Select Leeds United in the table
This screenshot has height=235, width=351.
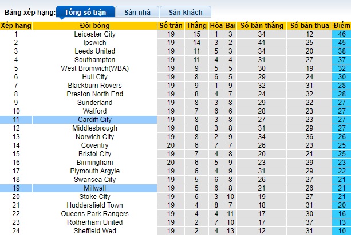tap(95, 51)
